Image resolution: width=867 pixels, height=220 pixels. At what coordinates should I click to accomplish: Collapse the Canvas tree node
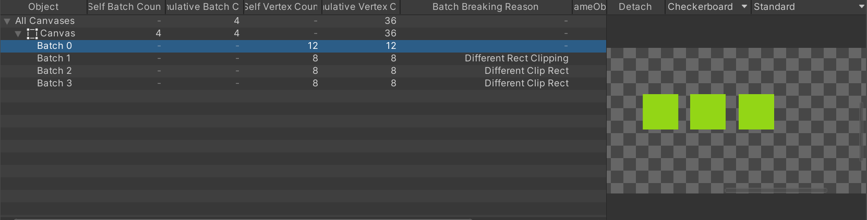click(x=18, y=34)
